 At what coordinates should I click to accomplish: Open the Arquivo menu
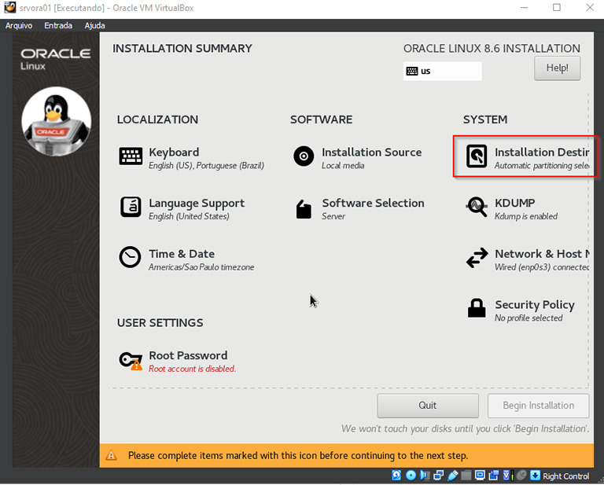click(x=19, y=25)
